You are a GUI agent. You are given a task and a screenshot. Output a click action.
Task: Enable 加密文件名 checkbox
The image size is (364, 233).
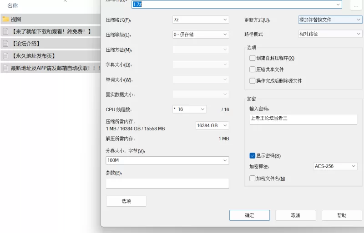pyautogui.click(x=252, y=178)
